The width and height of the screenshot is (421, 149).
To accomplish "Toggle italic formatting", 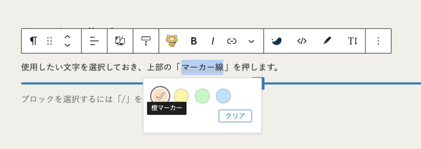I will [213, 41].
